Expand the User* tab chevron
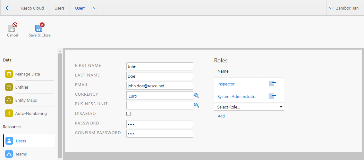 pos(95,8)
